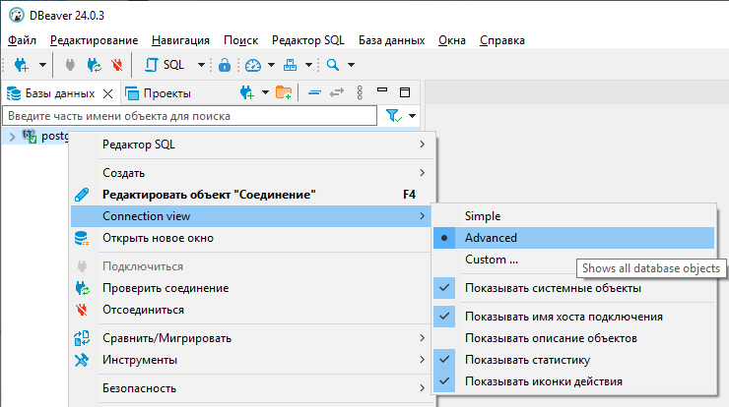The height and width of the screenshot is (407, 729).
Task: Open SQL editor via the SQL toolbar button
Action: (x=165, y=65)
